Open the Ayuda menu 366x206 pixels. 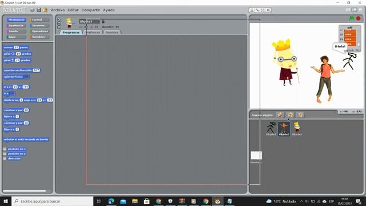[x=109, y=10]
